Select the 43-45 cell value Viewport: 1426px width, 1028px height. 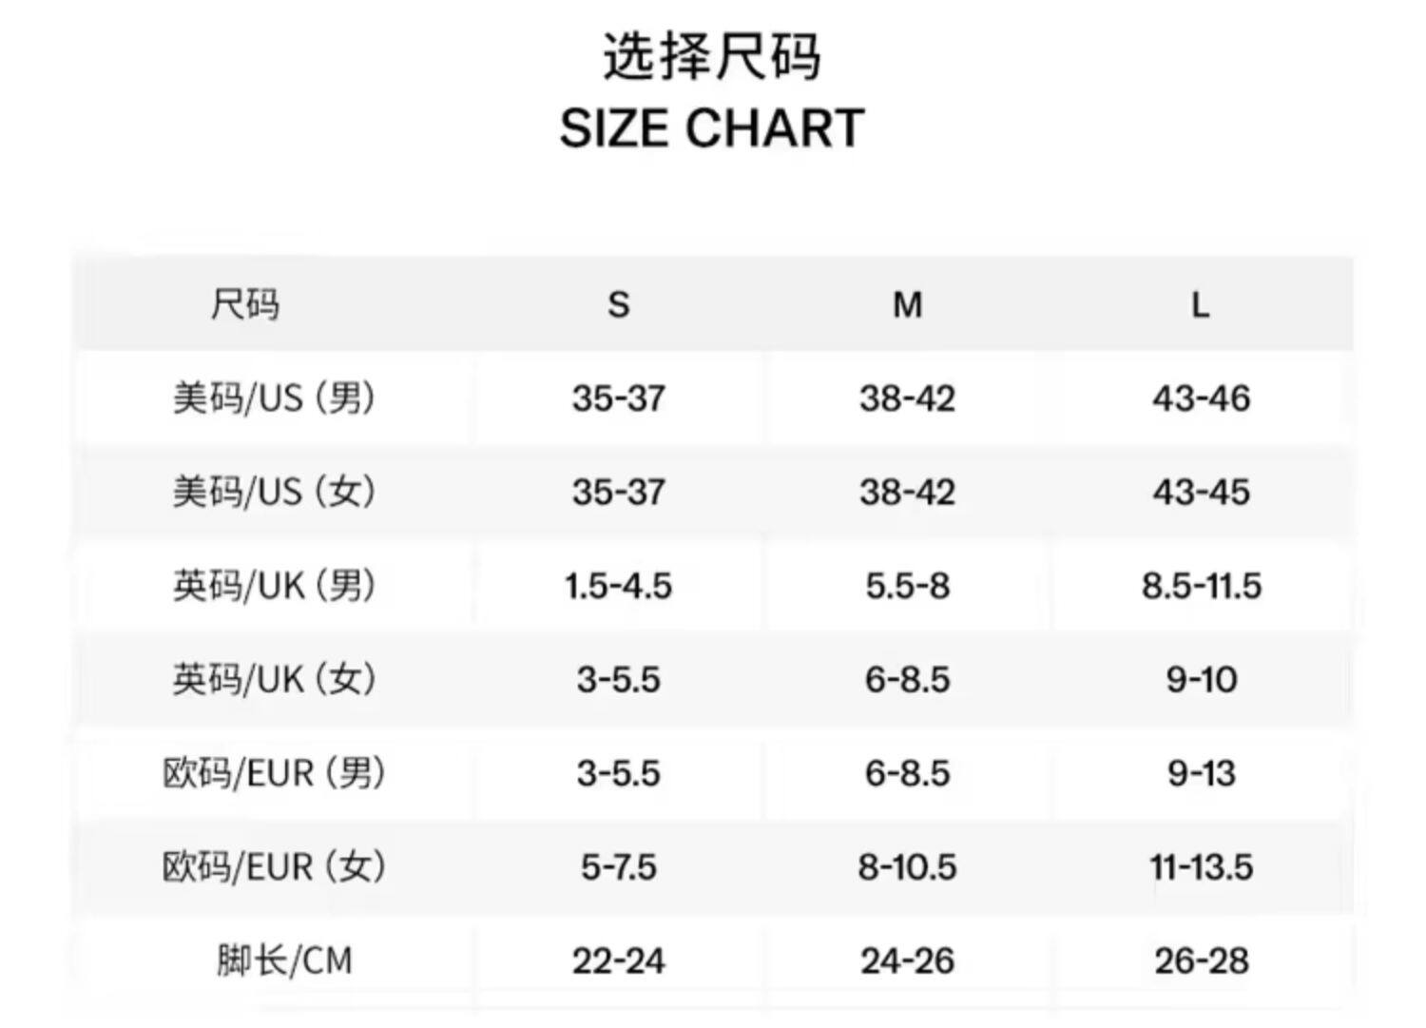[1201, 492]
